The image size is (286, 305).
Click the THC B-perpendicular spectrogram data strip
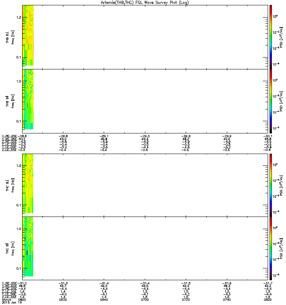click(x=28, y=183)
